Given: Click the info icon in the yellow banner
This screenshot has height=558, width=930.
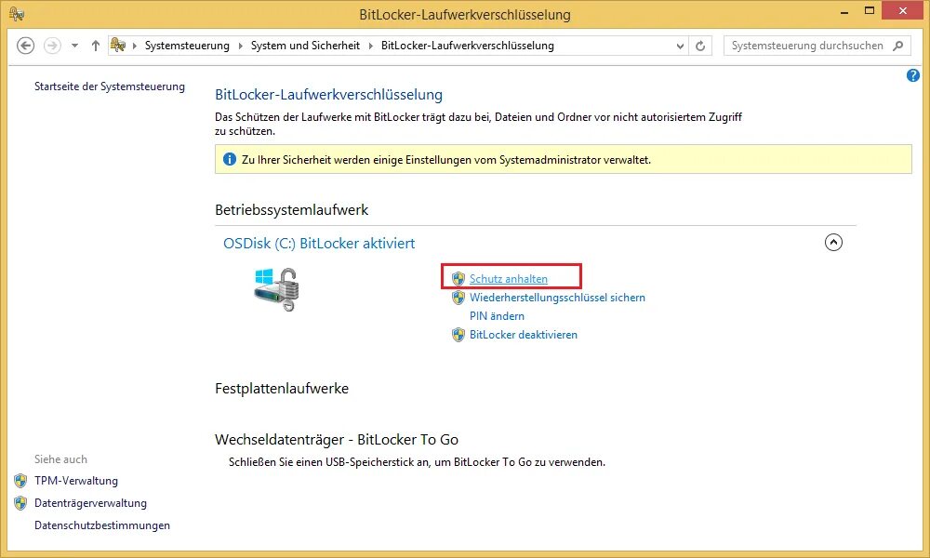Looking at the screenshot, I should coord(229,160).
